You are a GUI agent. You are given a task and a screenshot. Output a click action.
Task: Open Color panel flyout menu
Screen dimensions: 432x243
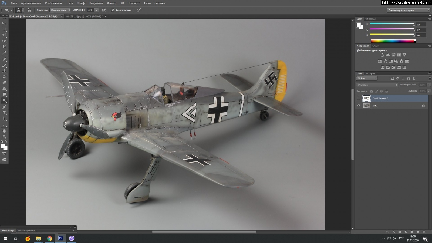[x=429, y=19]
